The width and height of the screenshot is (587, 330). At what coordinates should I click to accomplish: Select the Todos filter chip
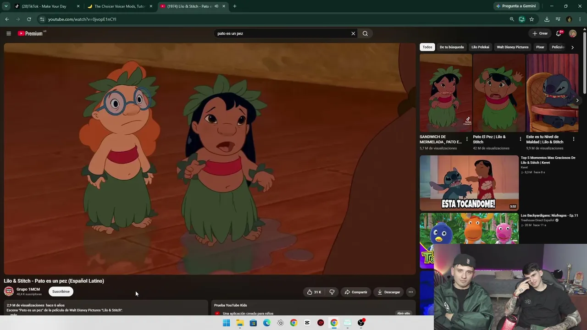[x=427, y=47]
